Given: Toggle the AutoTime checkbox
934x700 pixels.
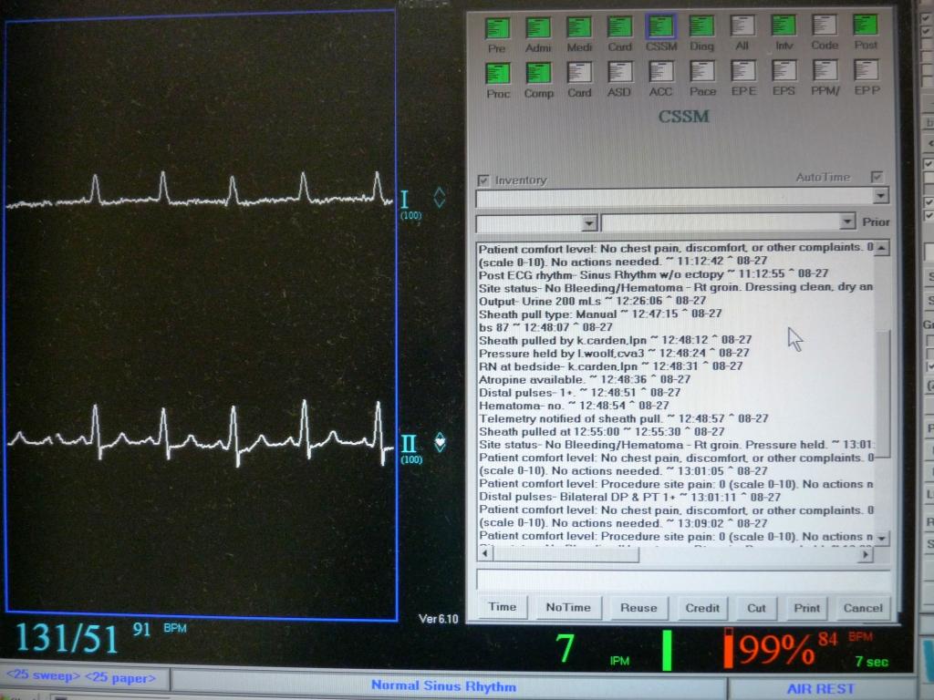Looking at the screenshot, I should (877, 177).
